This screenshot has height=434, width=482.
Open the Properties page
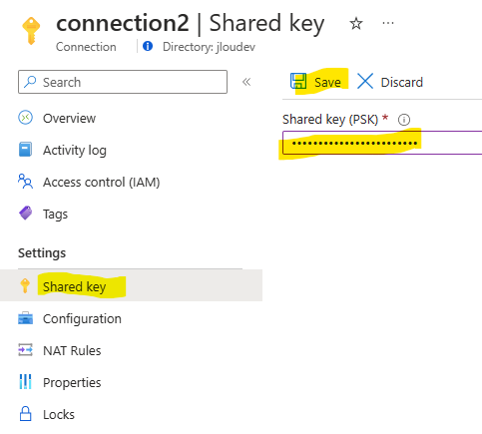72,382
